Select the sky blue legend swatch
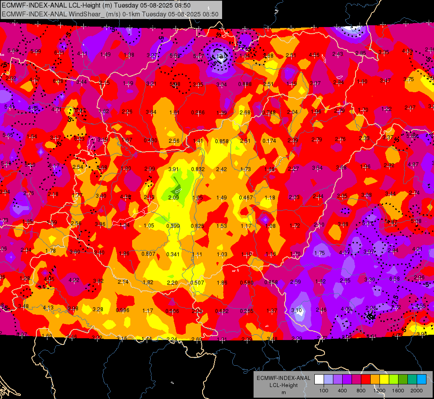 click(x=422, y=379)
